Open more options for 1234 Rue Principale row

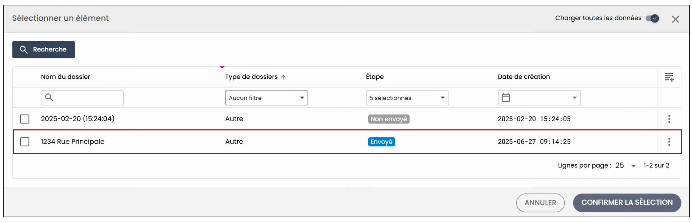[669, 142]
